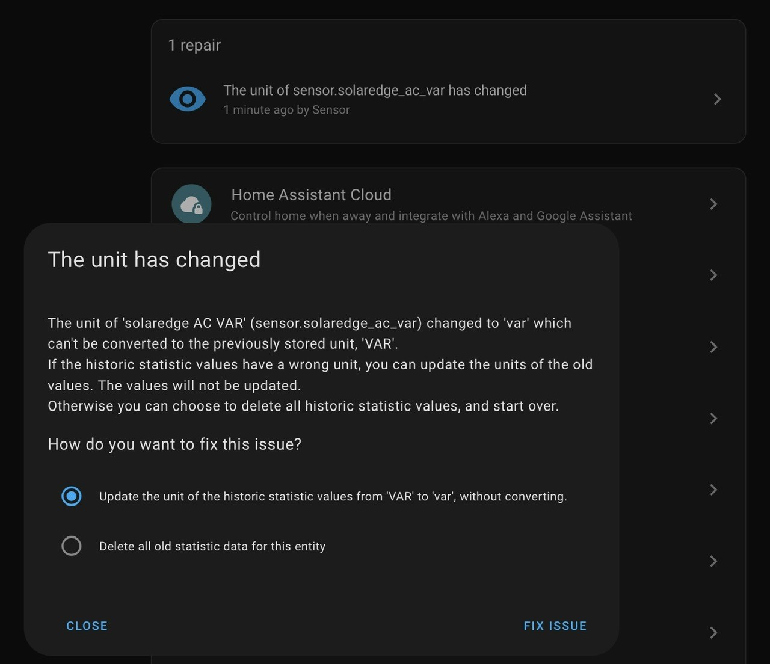Viewport: 770px width, 664px height.
Task: Click the '1 repair' heading
Action: 194,45
